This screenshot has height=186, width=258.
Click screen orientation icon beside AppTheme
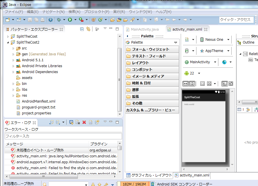point(187,51)
